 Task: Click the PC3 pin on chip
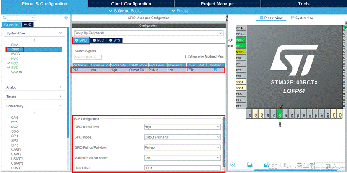coord(241,76)
